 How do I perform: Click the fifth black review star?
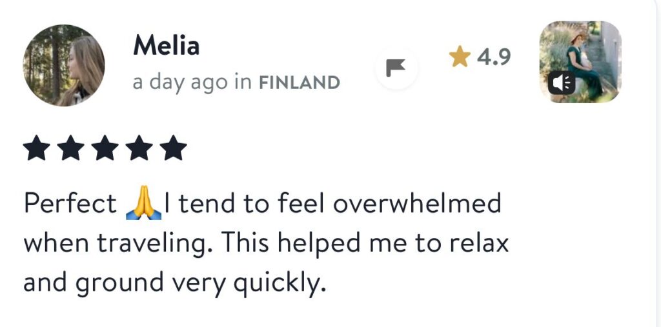tap(172, 149)
